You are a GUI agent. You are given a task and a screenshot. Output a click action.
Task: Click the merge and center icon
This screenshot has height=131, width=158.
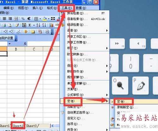[x=16, y=19]
